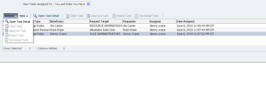This screenshot has width=266, height=110.
Task: Click the RESOURCE ADMINISTRATORS request target cell
Action: tap(106, 26)
